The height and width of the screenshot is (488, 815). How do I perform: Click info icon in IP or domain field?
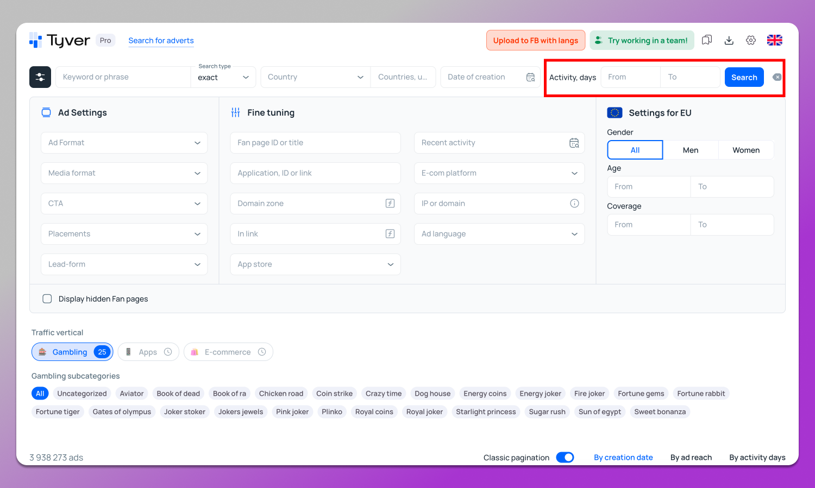[x=574, y=204]
